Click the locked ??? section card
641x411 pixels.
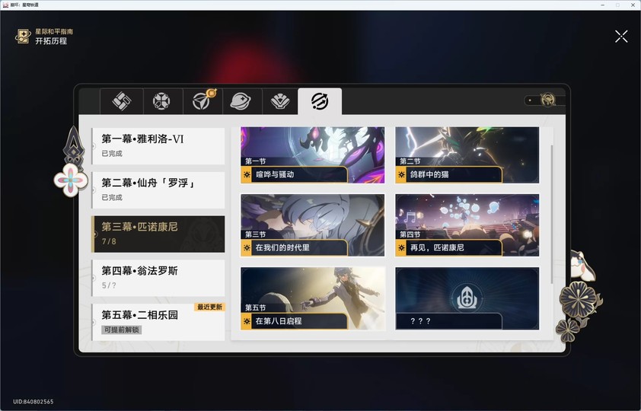pyautogui.click(x=467, y=298)
